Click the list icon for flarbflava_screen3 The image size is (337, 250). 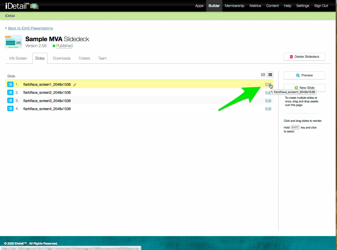click(x=10, y=101)
